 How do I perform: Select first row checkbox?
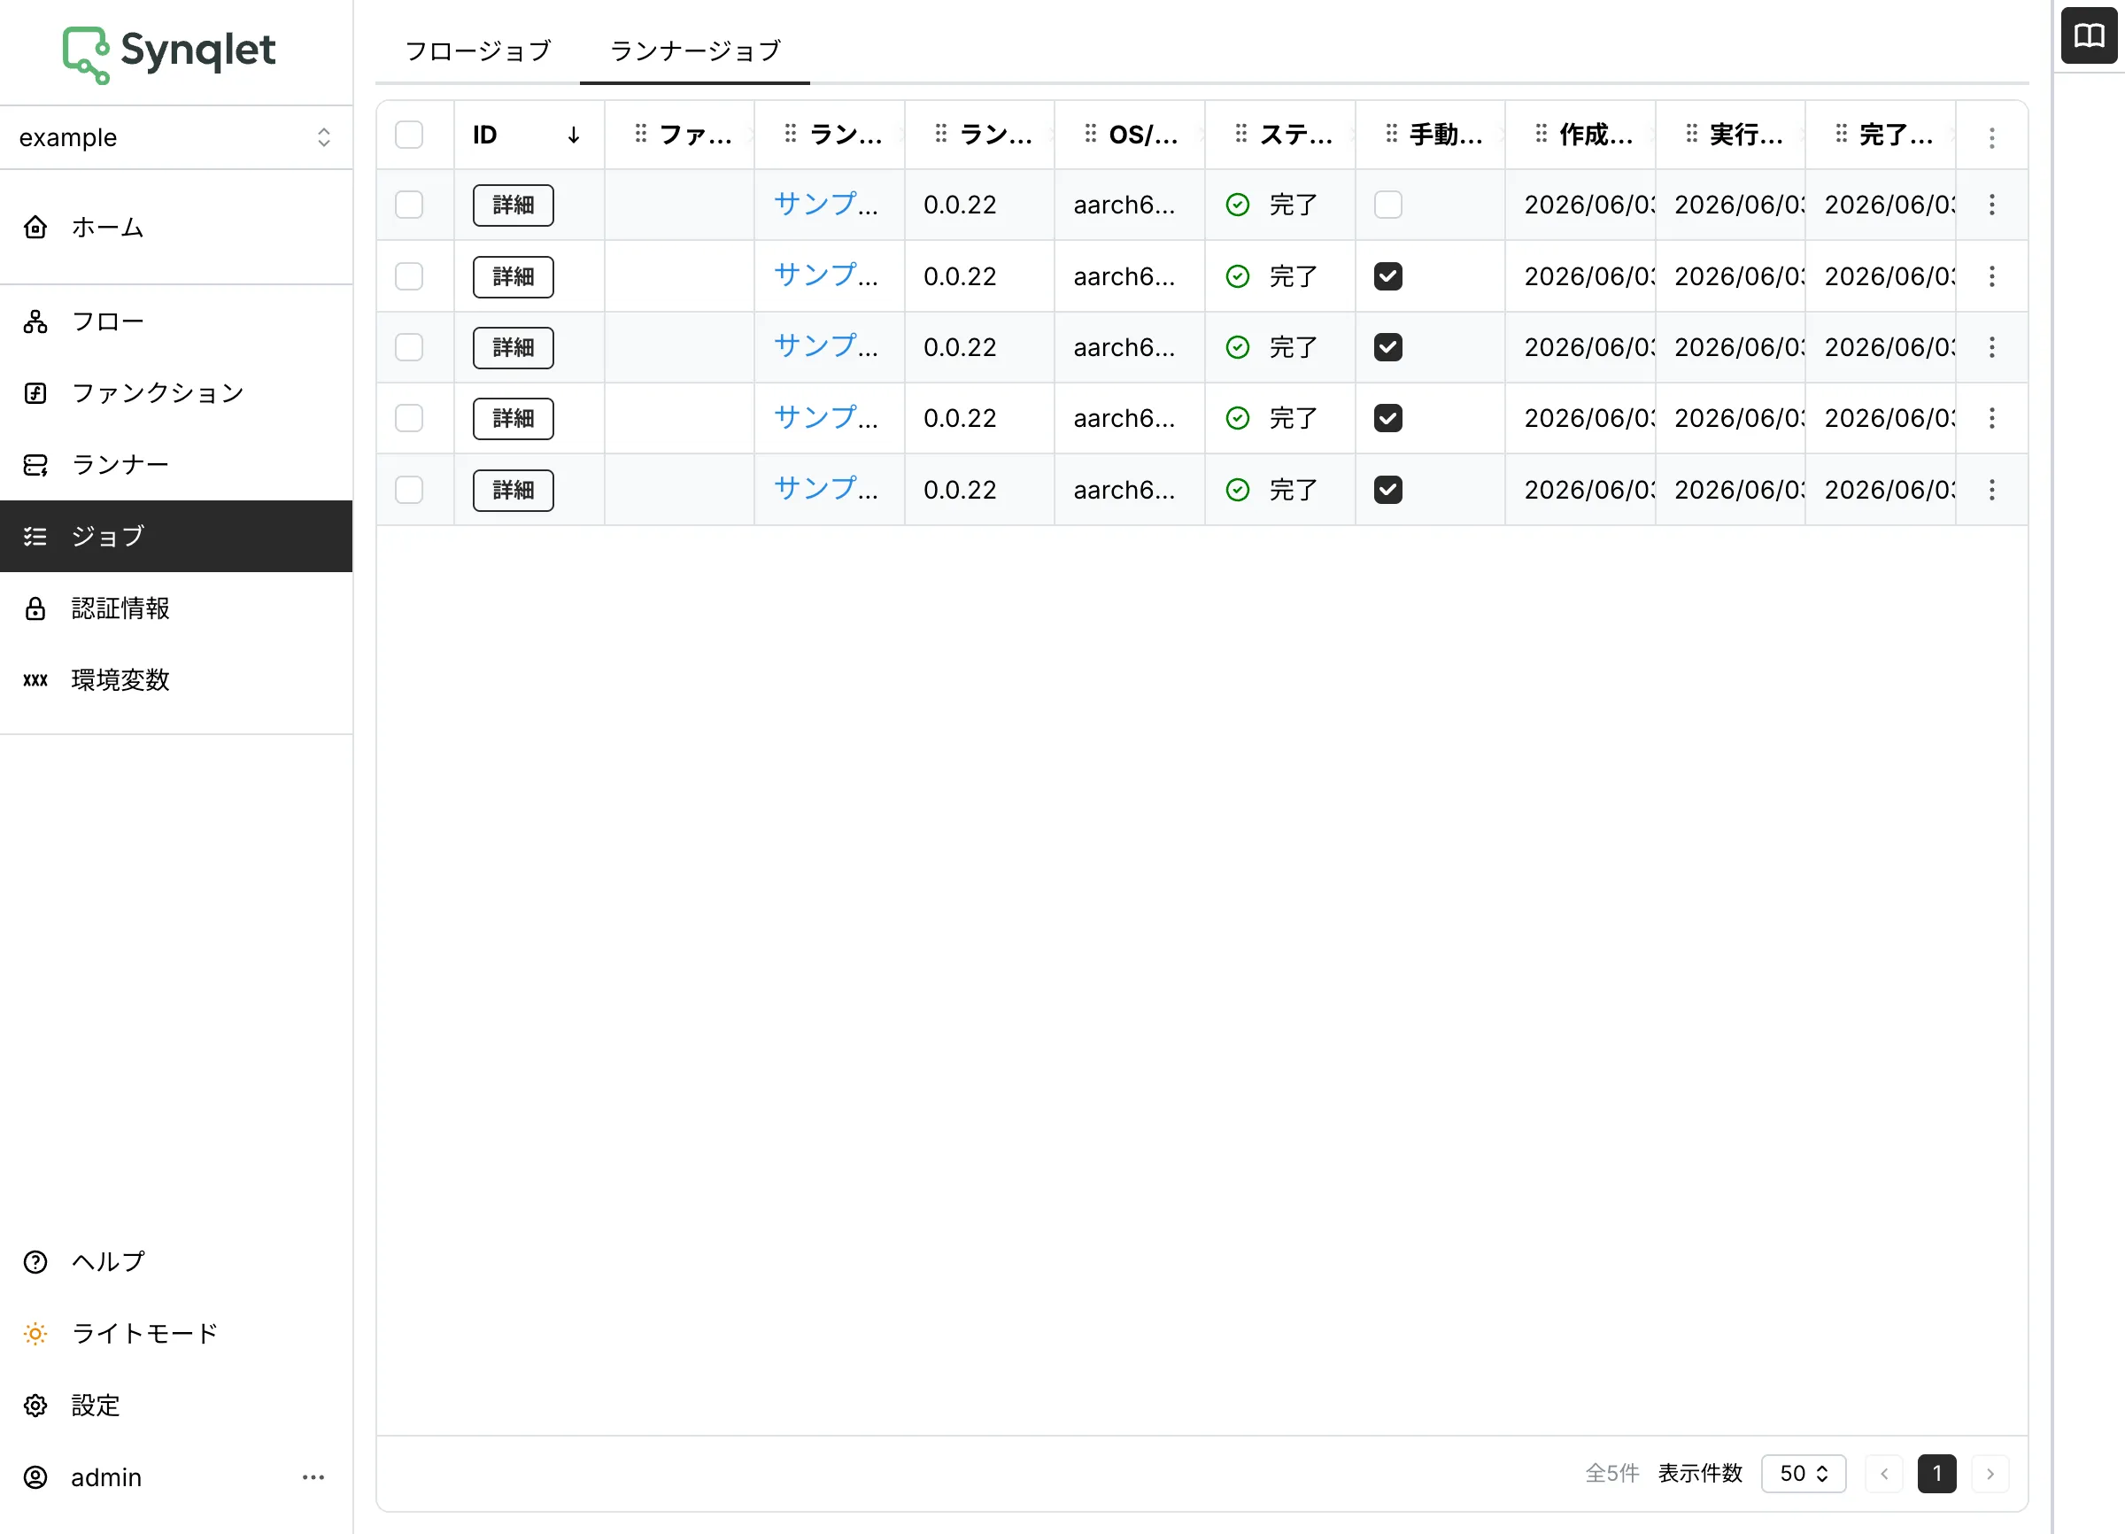pos(408,205)
